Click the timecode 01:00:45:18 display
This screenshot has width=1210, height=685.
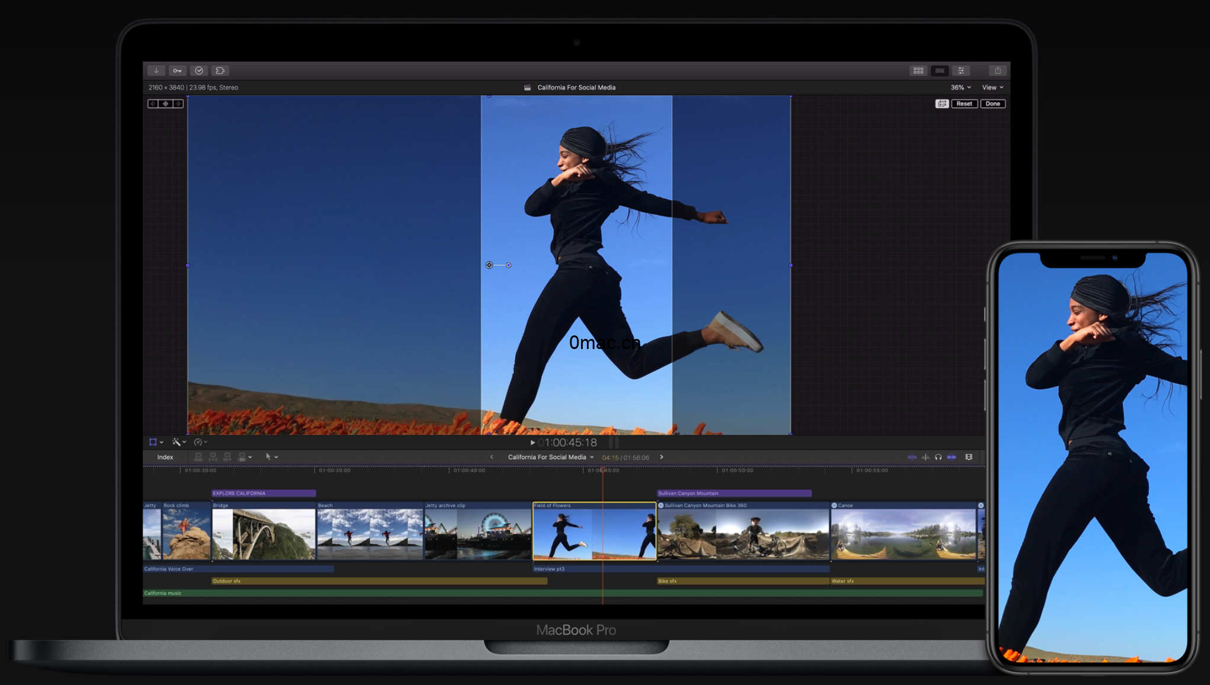(x=567, y=443)
